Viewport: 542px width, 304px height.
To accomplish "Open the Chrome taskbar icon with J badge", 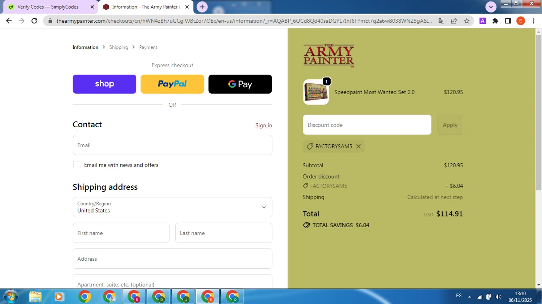I will (183, 296).
